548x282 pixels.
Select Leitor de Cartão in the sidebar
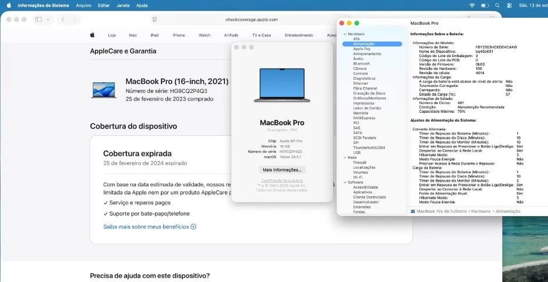coord(367,108)
